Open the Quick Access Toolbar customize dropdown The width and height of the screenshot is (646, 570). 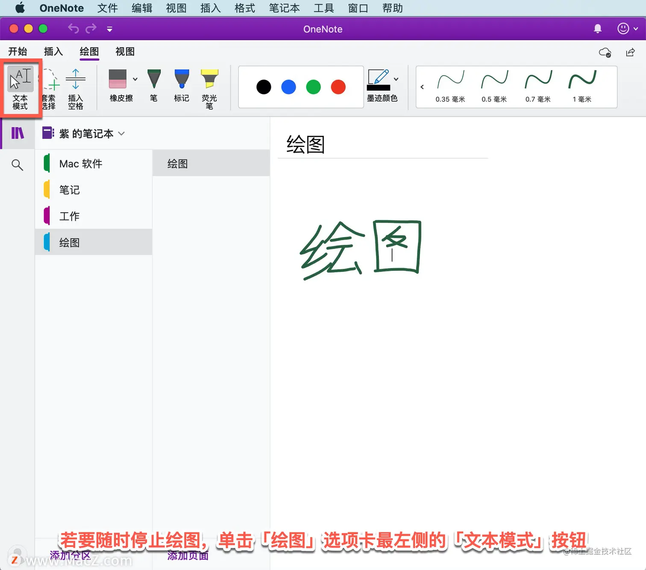coord(110,29)
